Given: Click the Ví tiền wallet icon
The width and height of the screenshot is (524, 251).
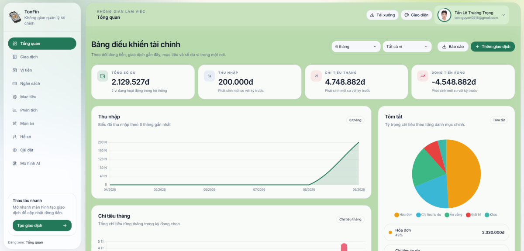Looking at the screenshot, I should (x=14, y=70).
